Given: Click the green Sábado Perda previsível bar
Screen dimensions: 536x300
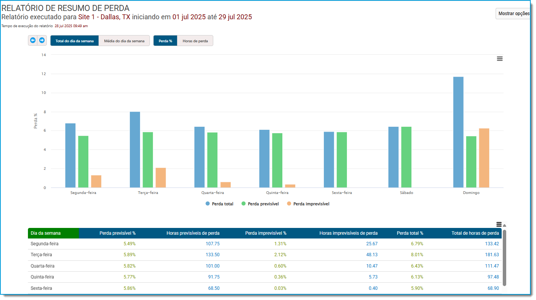Looking at the screenshot, I should pos(406,157).
